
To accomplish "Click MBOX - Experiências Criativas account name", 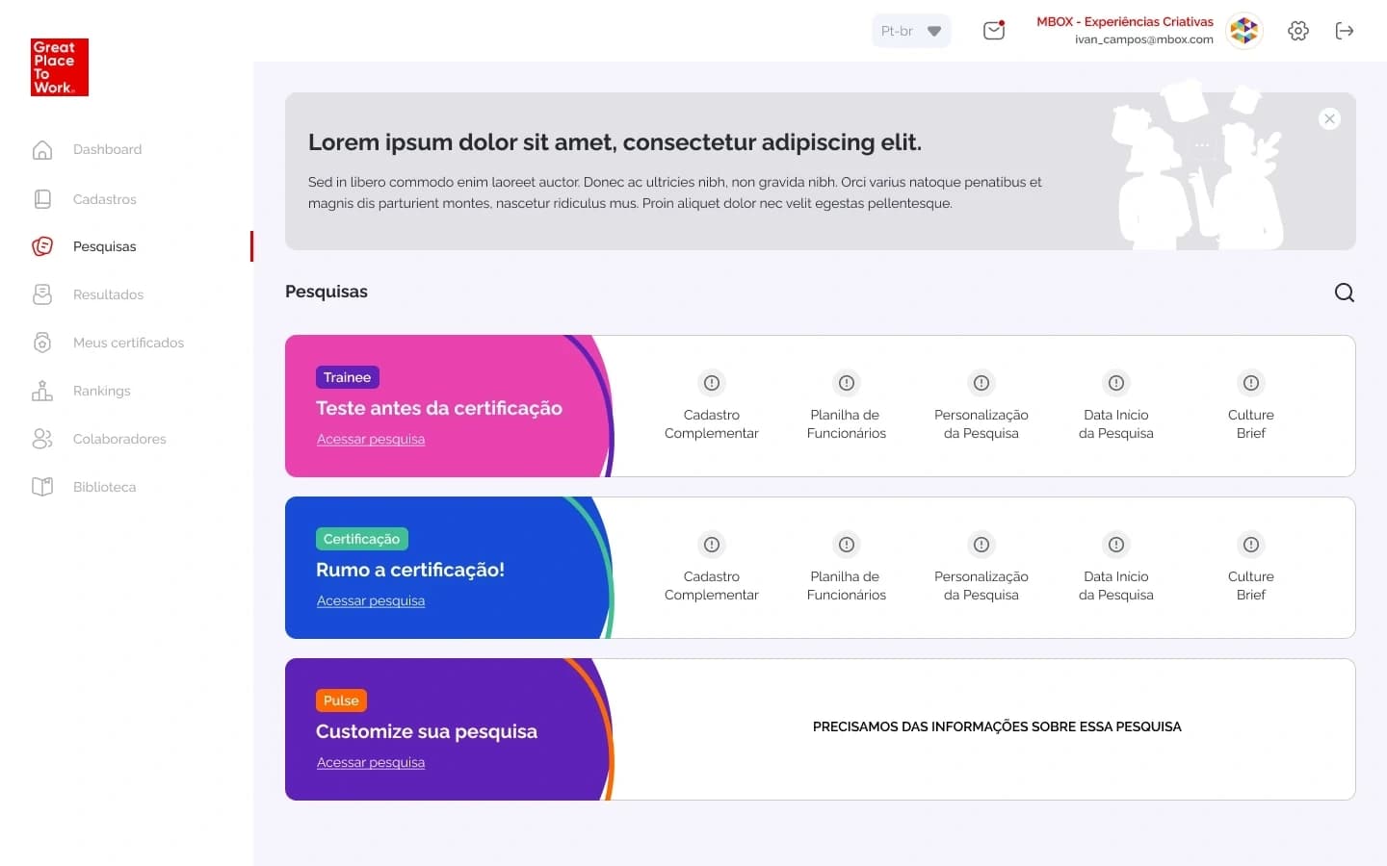I will tap(1125, 21).
